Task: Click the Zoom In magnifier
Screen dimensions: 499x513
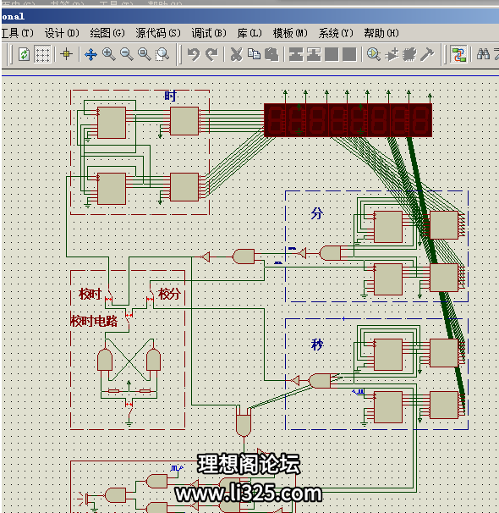Action: tap(108, 54)
